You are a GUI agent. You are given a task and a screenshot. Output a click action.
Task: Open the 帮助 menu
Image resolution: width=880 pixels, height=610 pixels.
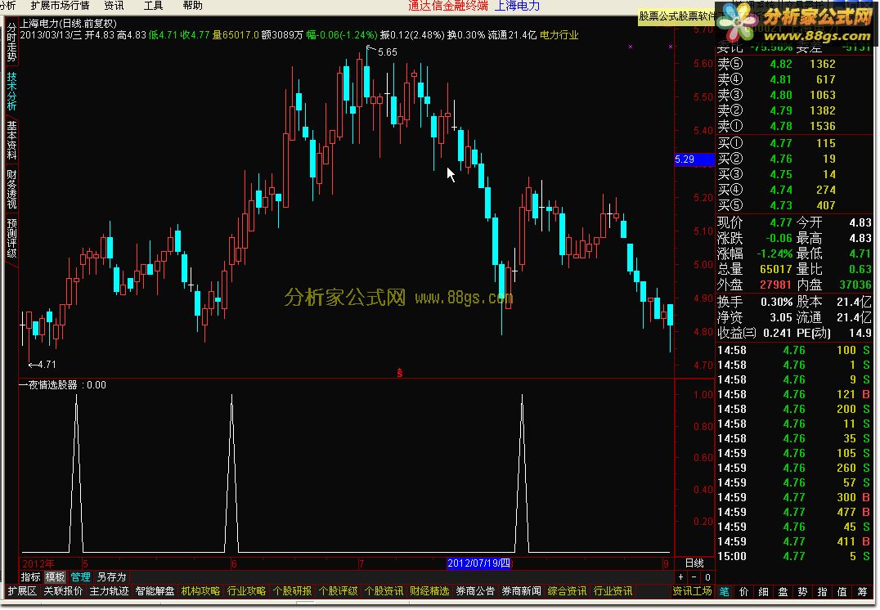pyautogui.click(x=192, y=6)
